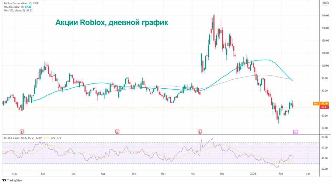This screenshot has width=333, height=184.
Task: Click the Roblox Corporation symbol title
Action: coord(17,3)
